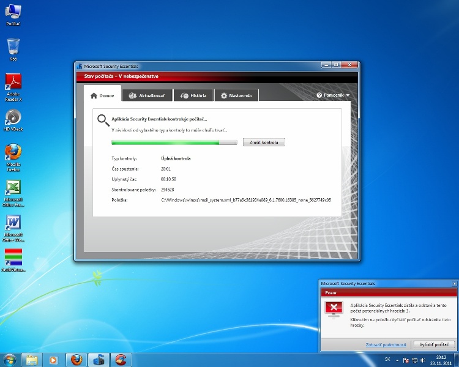This screenshot has height=367, width=459.
Task: Open the Windows Start menu orb
Action: coord(9,360)
